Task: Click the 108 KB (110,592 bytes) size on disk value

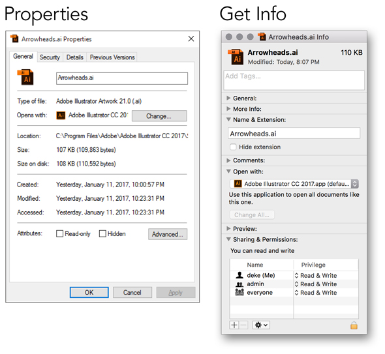Action: tap(86, 164)
